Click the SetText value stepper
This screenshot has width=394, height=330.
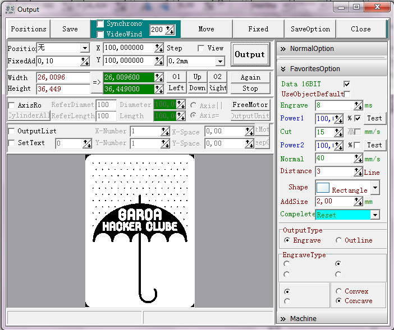tap(87, 143)
